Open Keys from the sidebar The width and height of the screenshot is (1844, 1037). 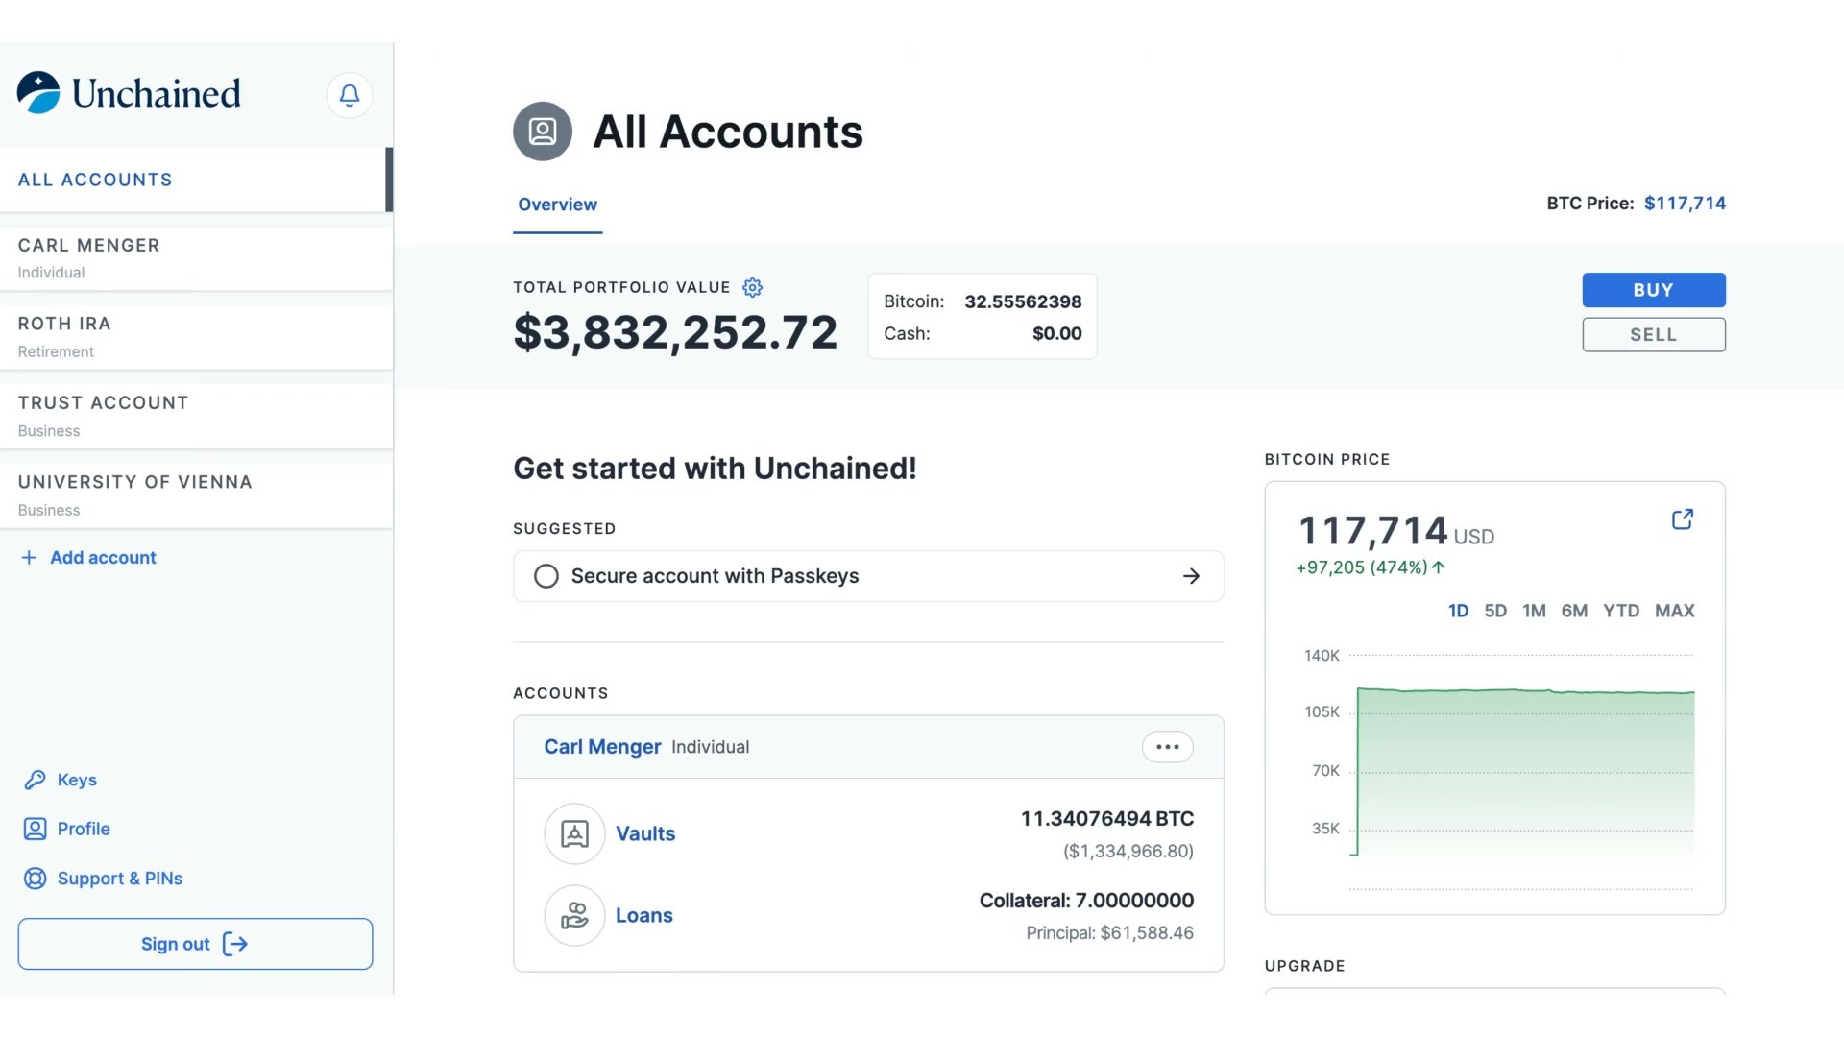[76, 780]
